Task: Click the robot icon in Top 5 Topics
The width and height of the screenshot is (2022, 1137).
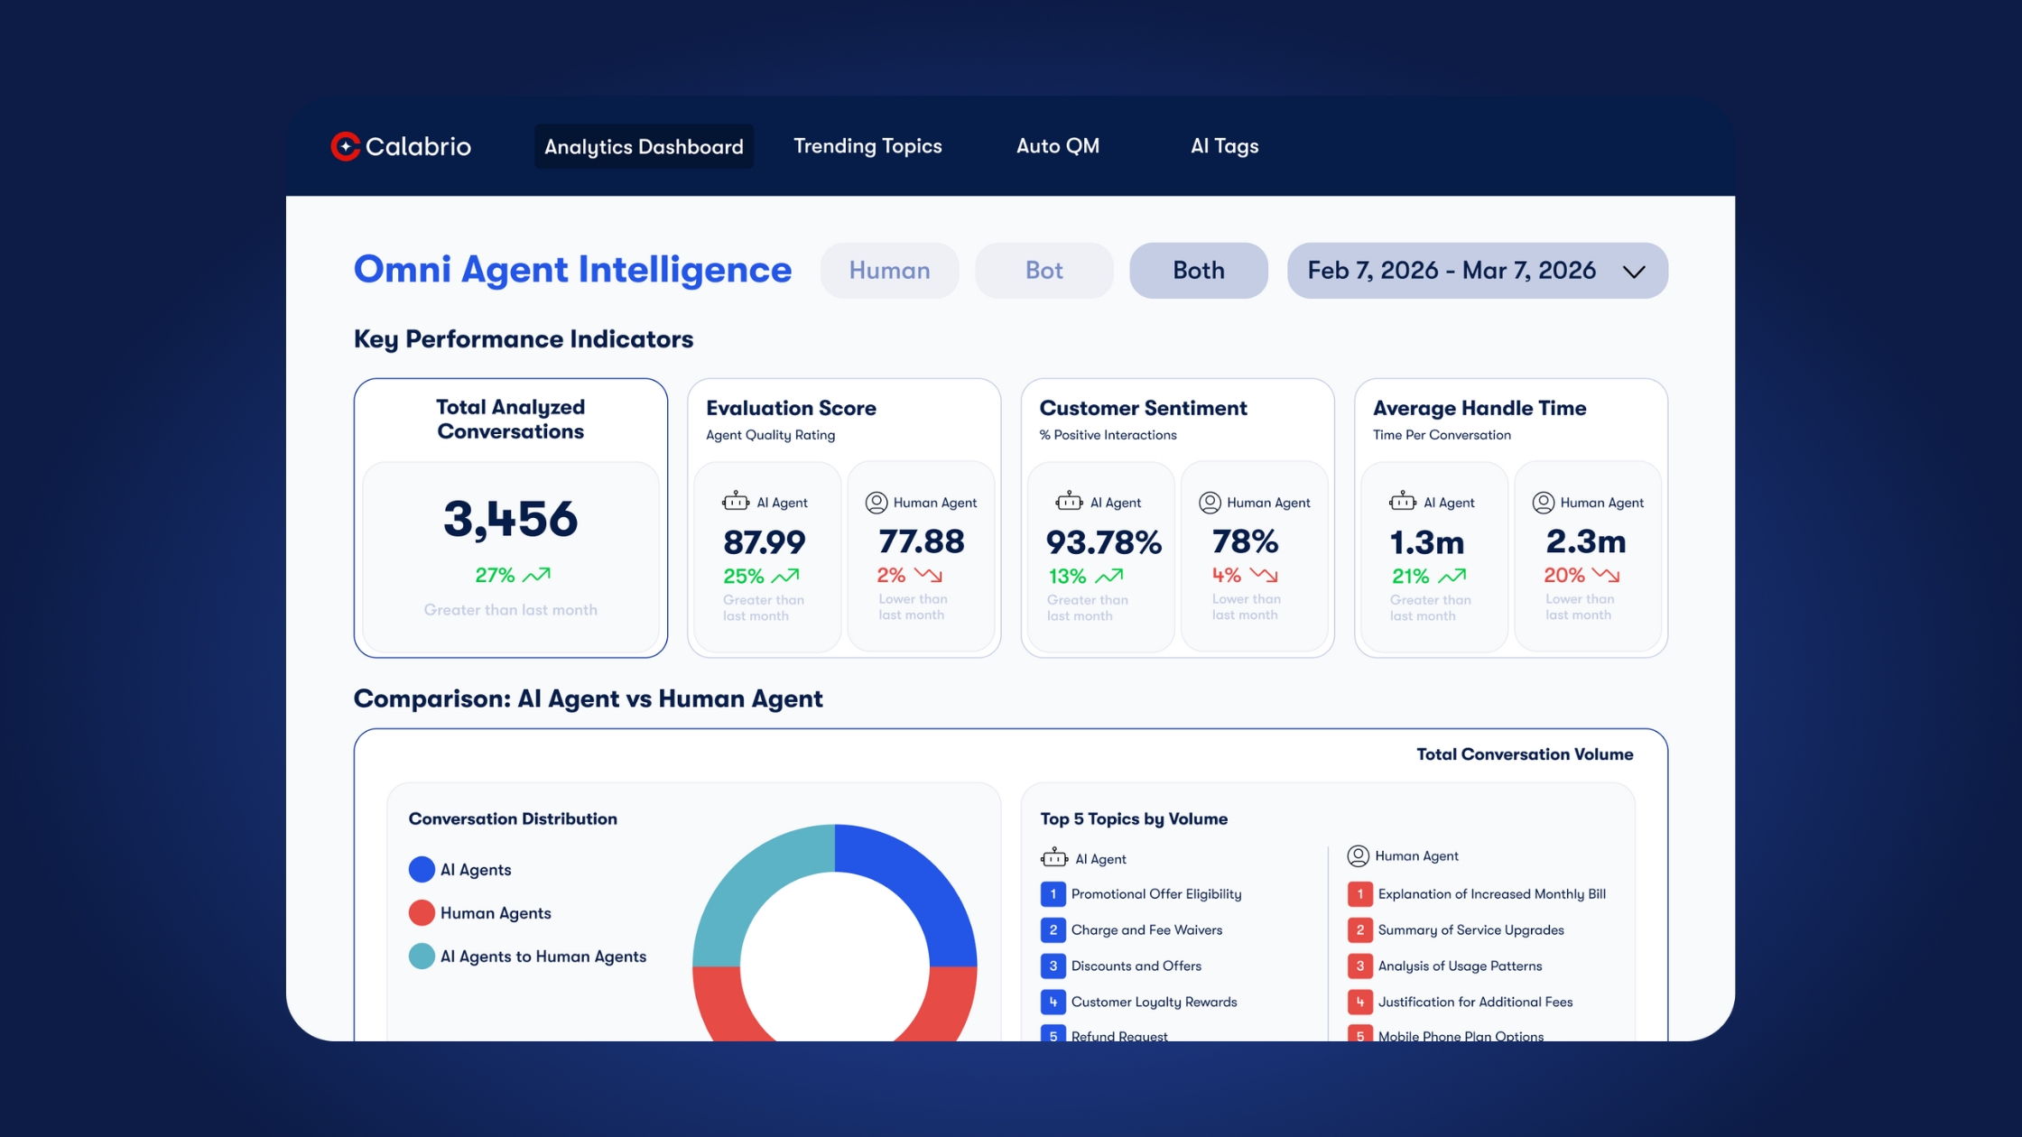Action: [x=1053, y=857]
